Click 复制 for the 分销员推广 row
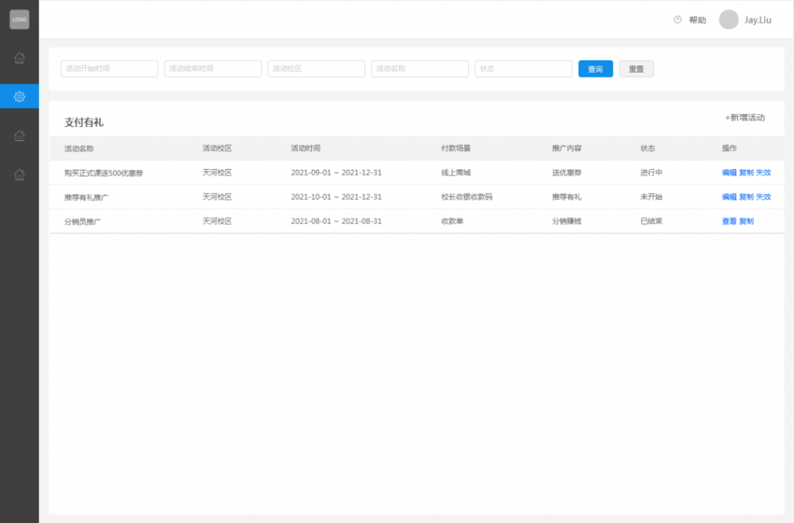The image size is (794, 523). (746, 221)
